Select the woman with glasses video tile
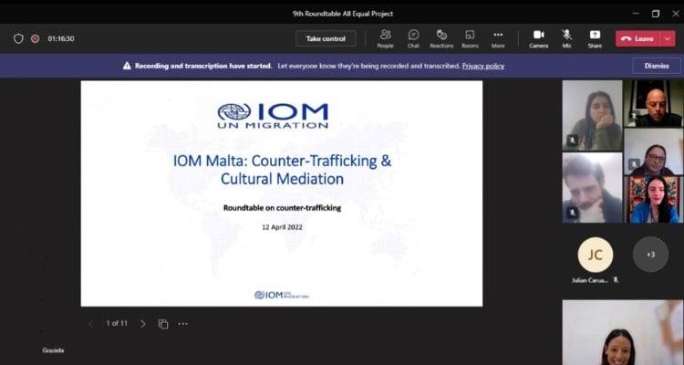The width and height of the screenshot is (684, 365). click(654, 151)
